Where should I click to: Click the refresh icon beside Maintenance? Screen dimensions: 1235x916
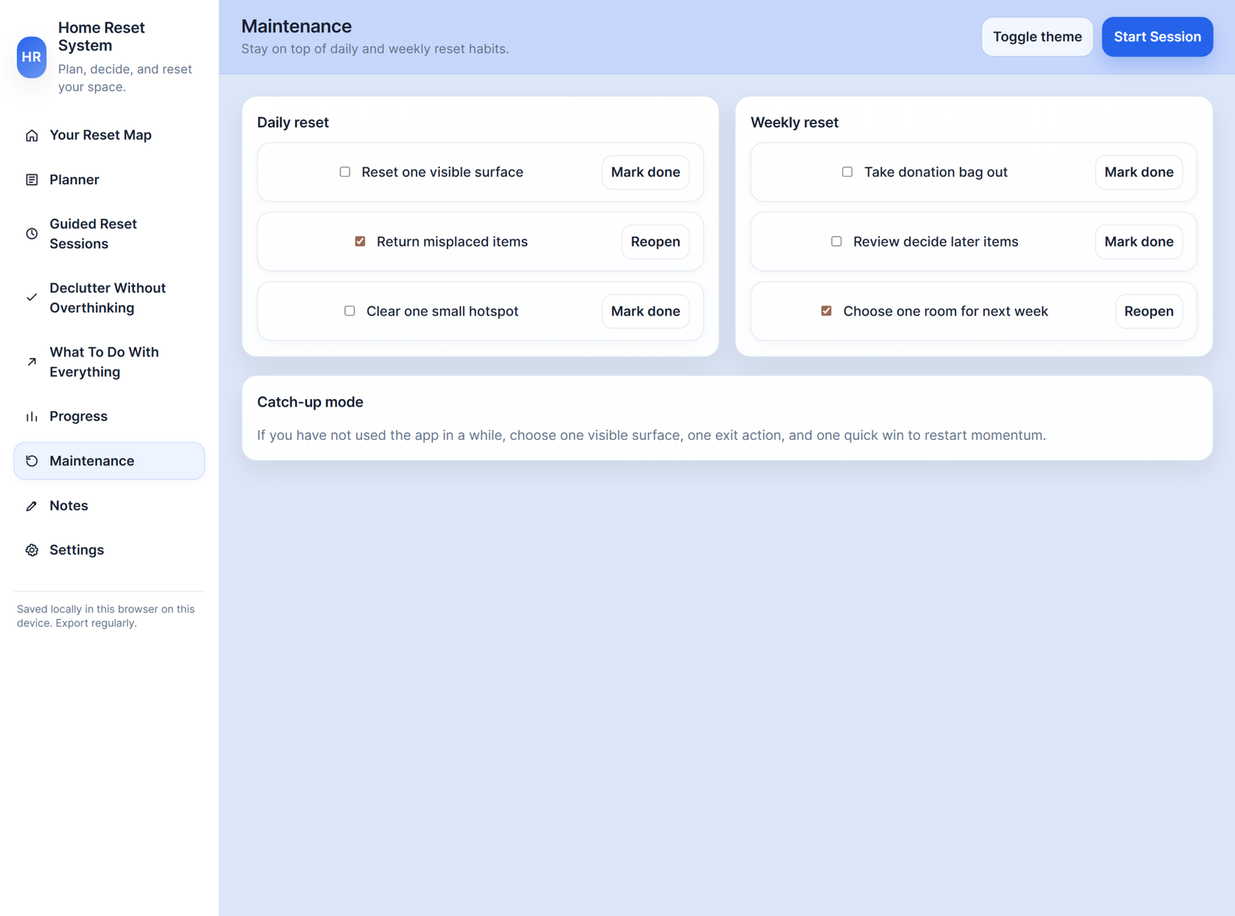pyautogui.click(x=32, y=461)
